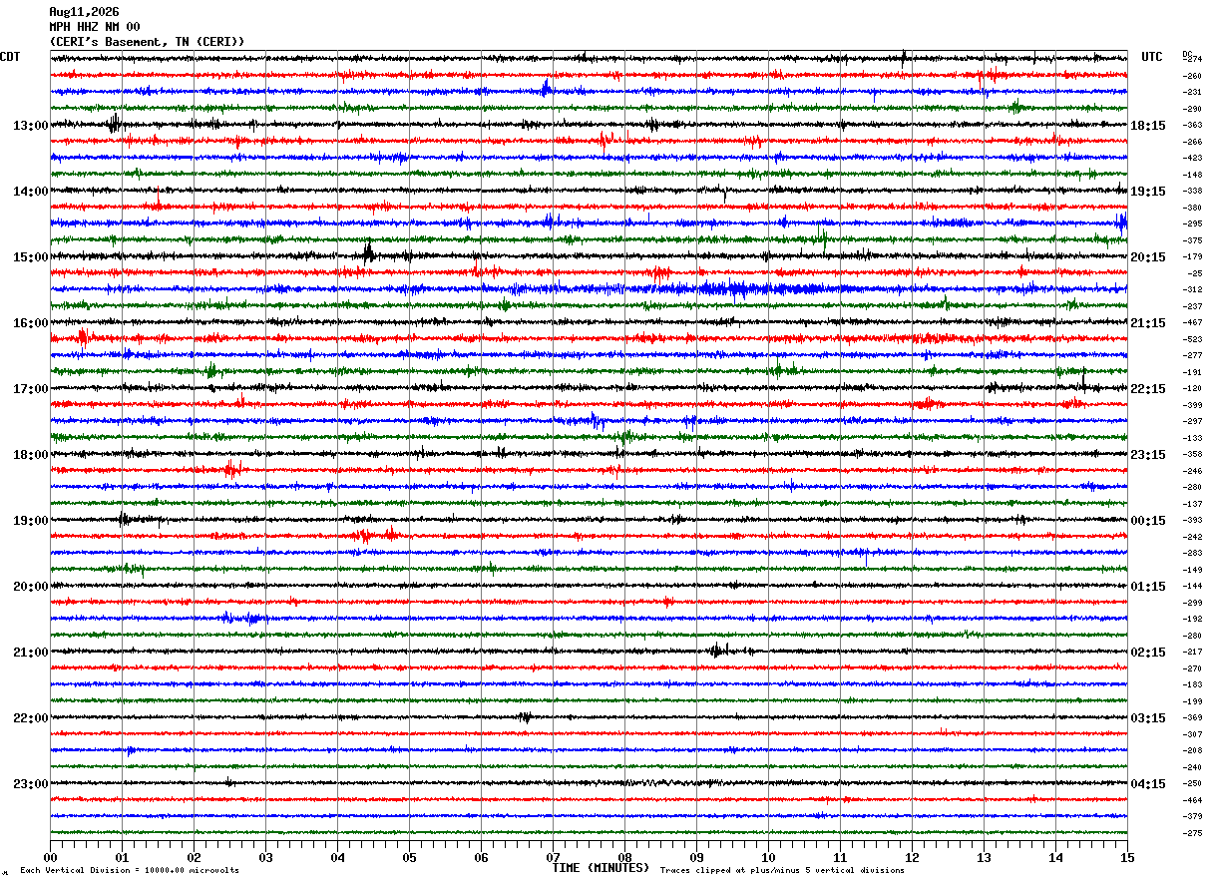Click the 04:15 UTC time label
This screenshot has width=1207, height=884.
coord(1148,784)
